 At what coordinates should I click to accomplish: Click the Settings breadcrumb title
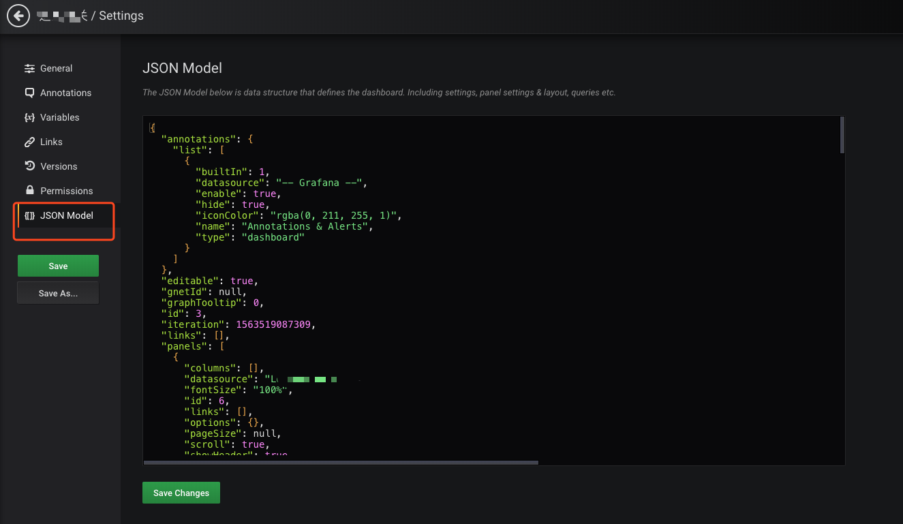pos(121,16)
